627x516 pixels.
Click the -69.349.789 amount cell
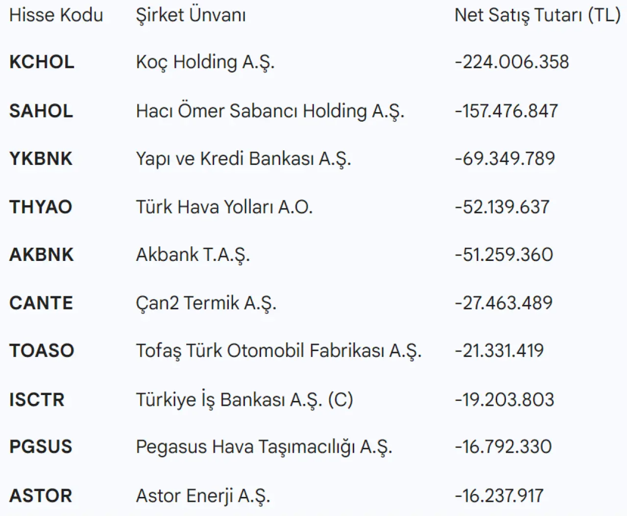click(505, 159)
